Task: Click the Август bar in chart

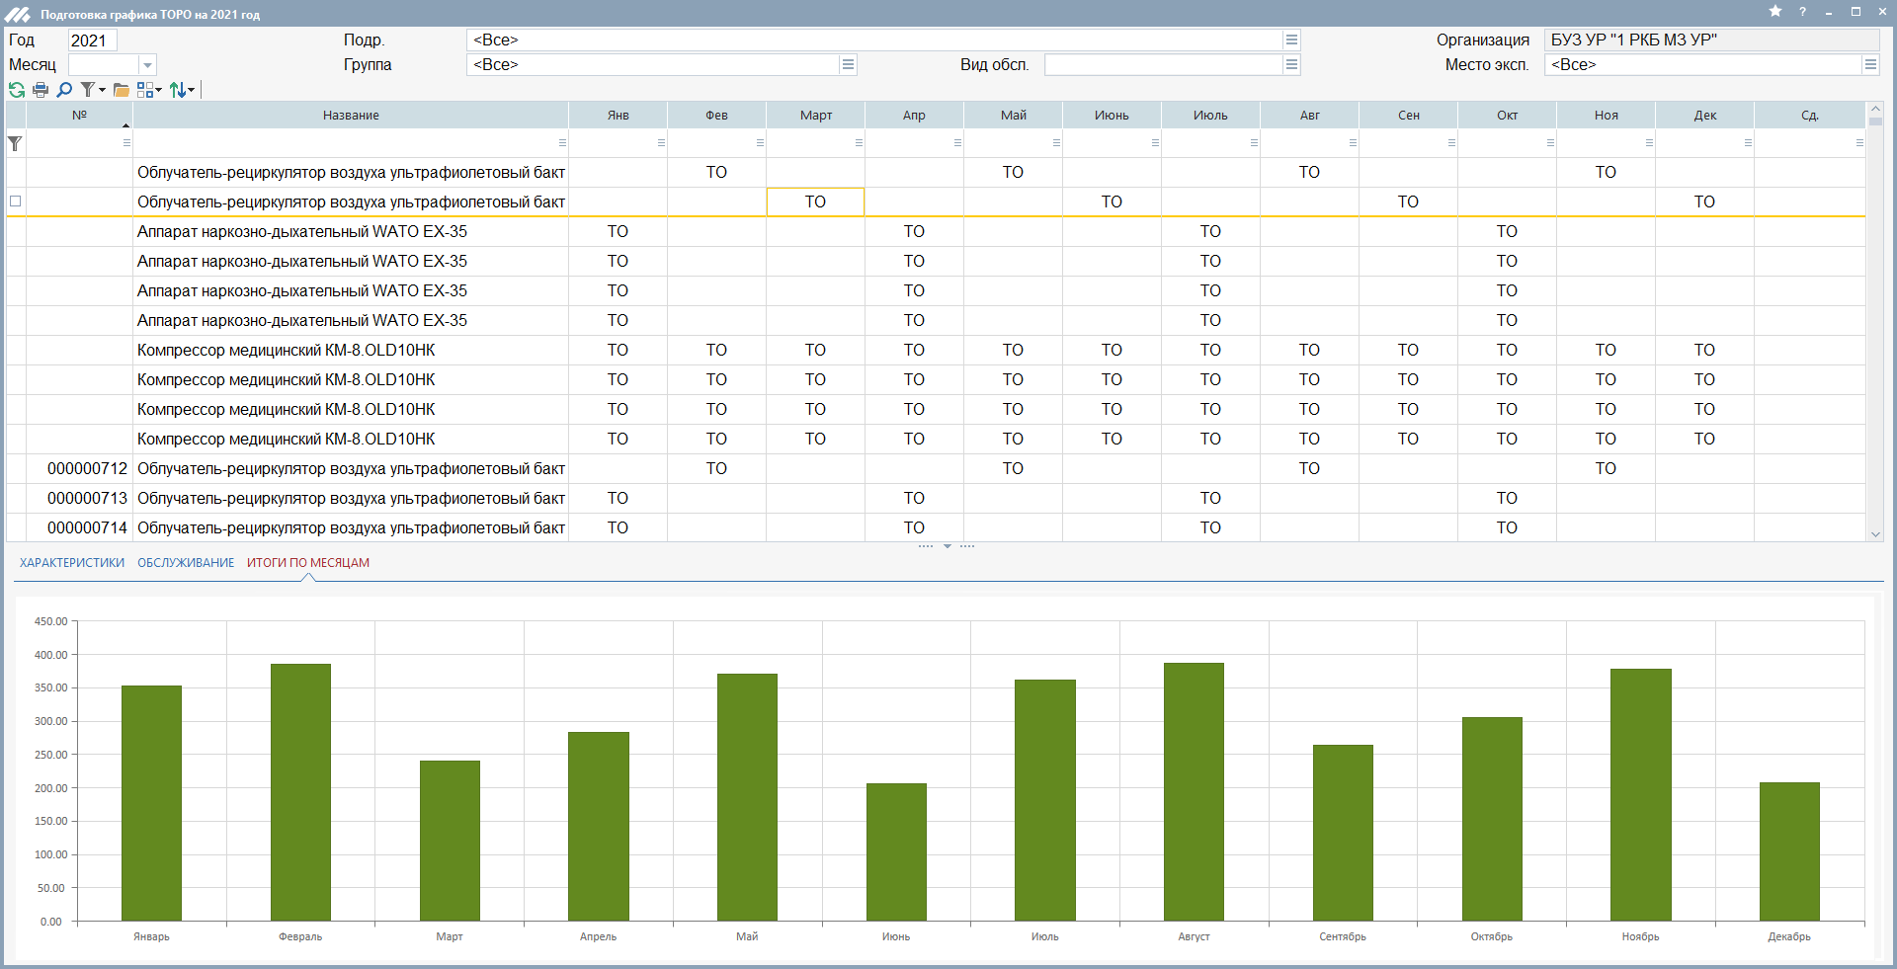Action: (1194, 792)
